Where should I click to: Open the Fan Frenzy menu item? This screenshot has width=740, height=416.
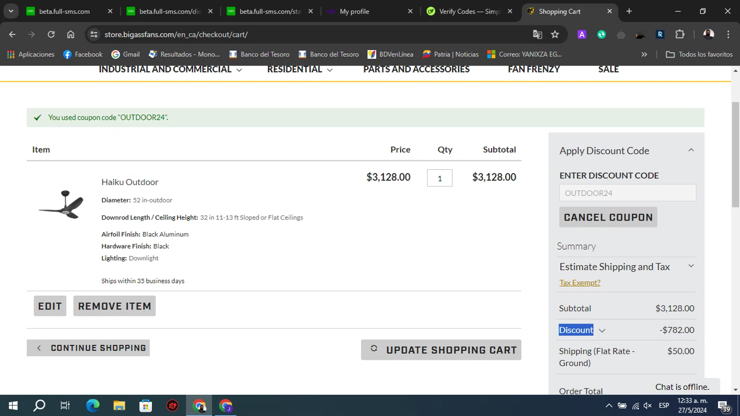coord(534,70)
